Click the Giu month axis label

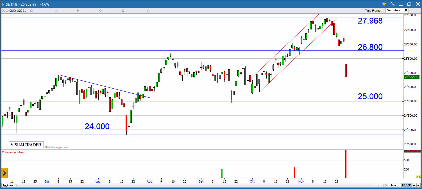pos(47,181)
